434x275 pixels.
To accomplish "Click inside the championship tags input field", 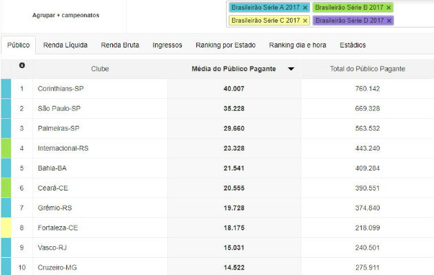I will pyautogui.click(x=413, y=21).
